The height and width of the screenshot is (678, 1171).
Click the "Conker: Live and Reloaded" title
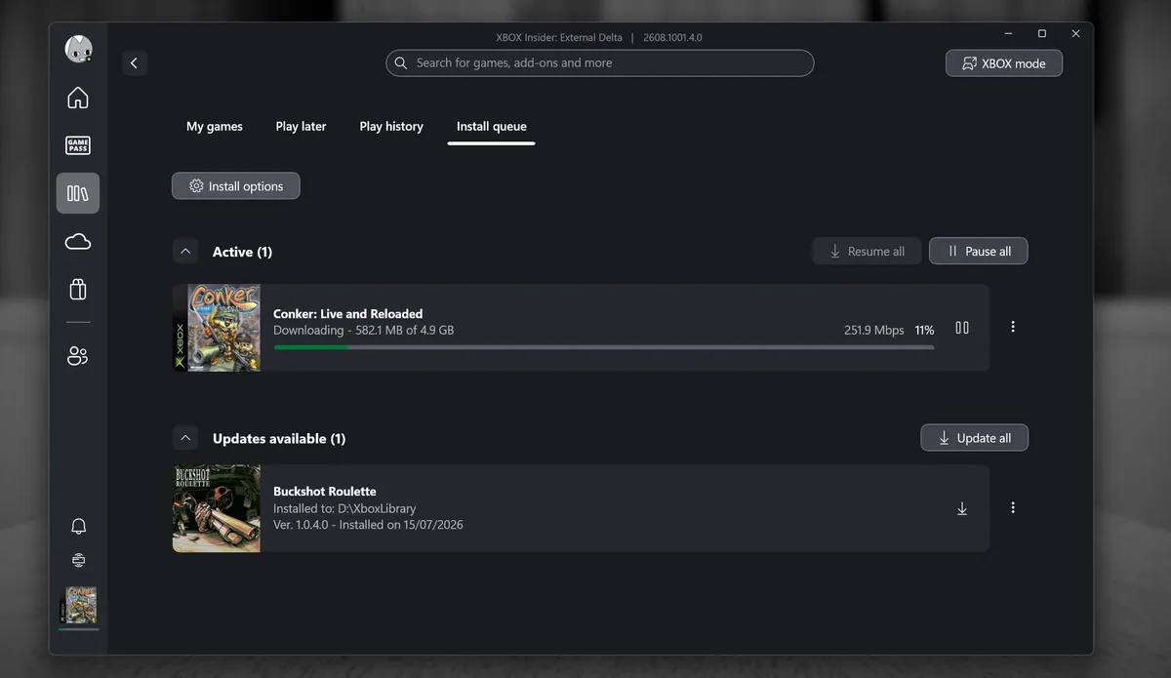[348, 314]
